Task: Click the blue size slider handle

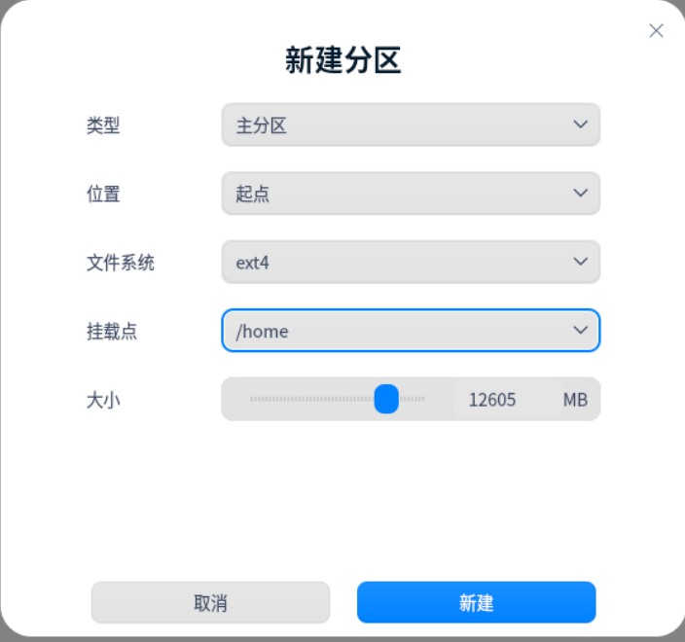Action: (386, 399)
